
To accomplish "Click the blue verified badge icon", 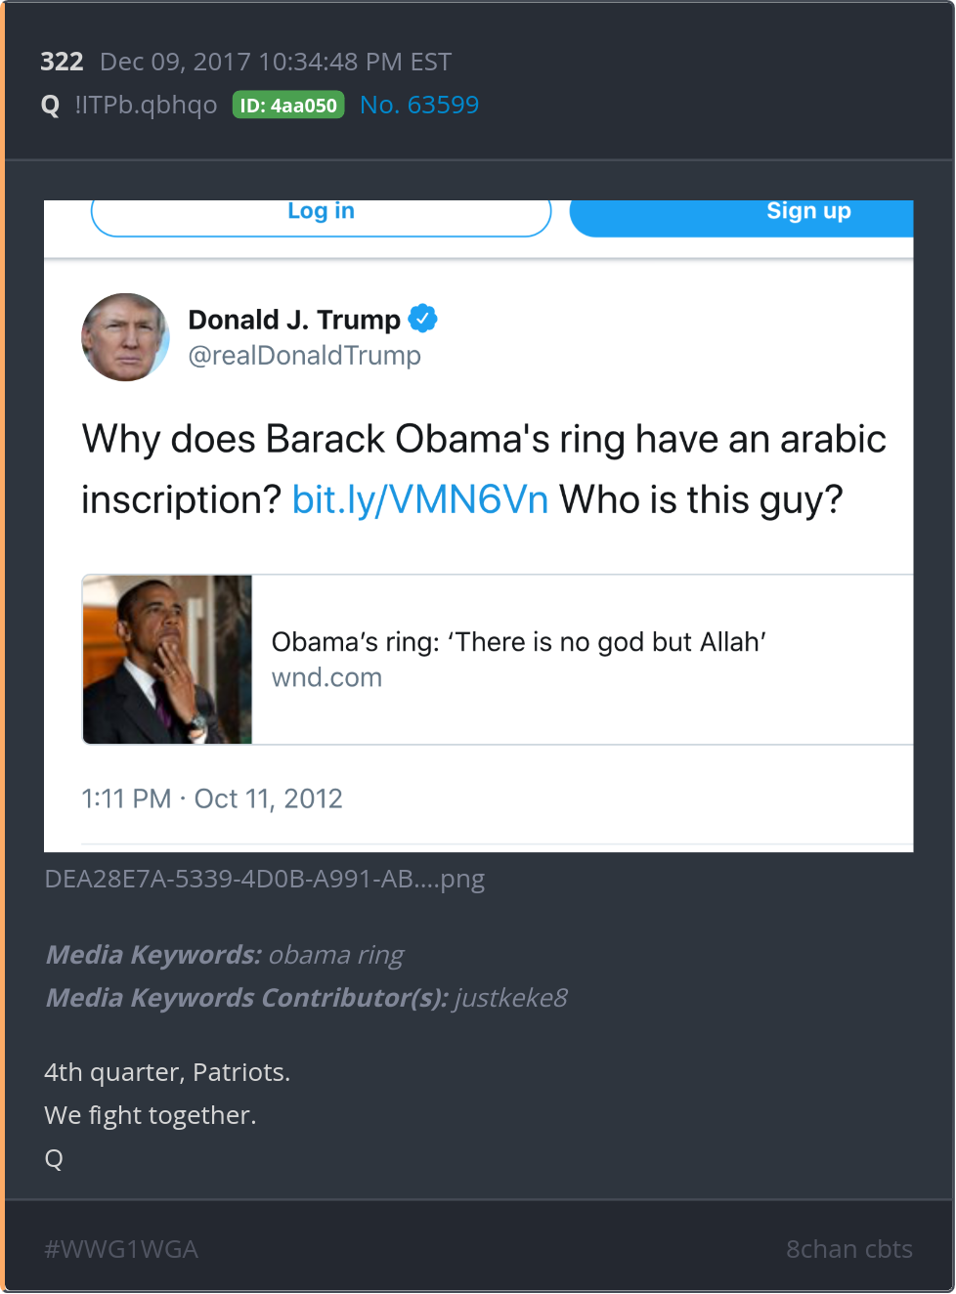I will pyautogui.click(x=422, y=319).
